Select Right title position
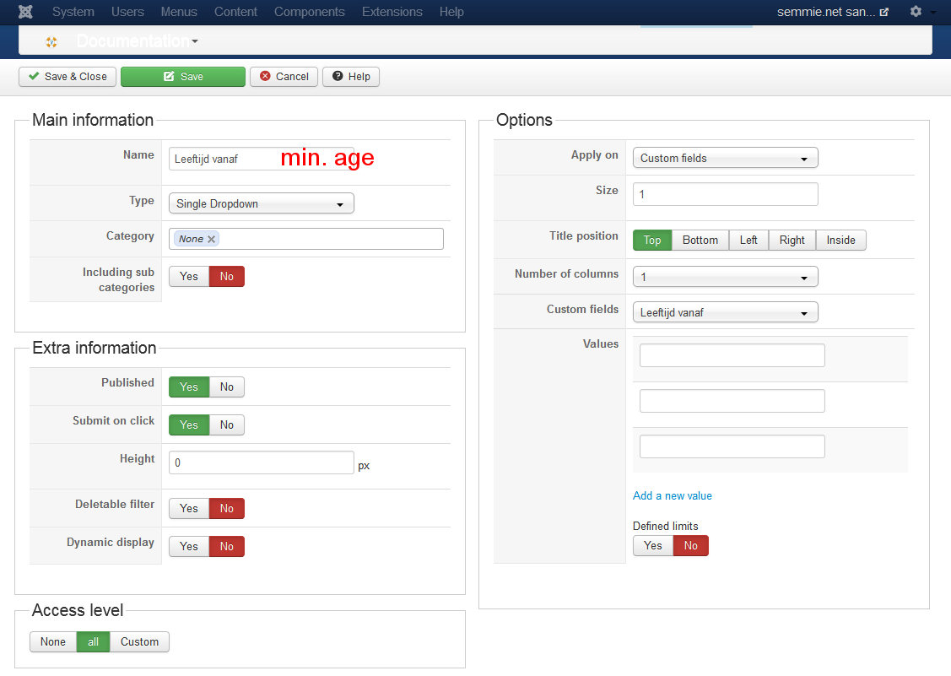The width and height of the screenshot is (951, 676). point(792,240)
